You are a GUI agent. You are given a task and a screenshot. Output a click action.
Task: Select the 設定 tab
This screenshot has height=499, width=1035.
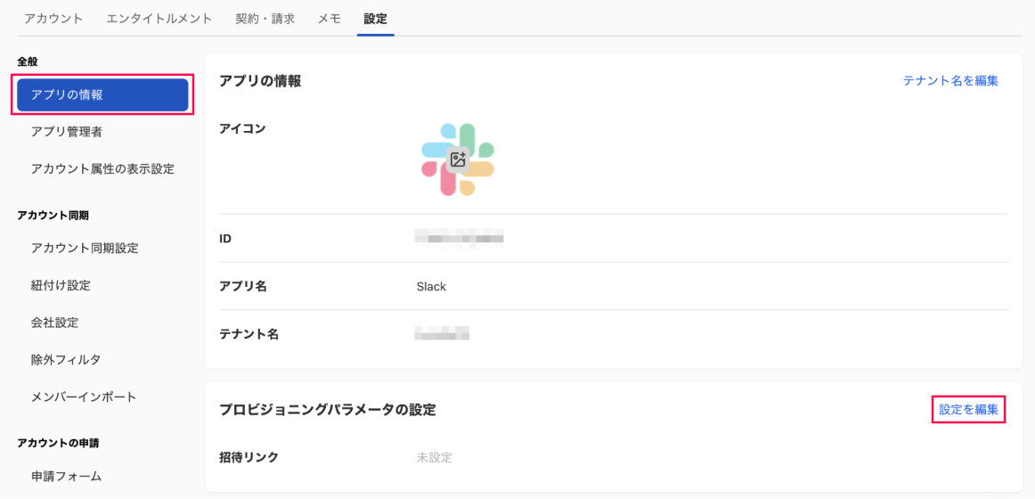[x=375, y=19]
